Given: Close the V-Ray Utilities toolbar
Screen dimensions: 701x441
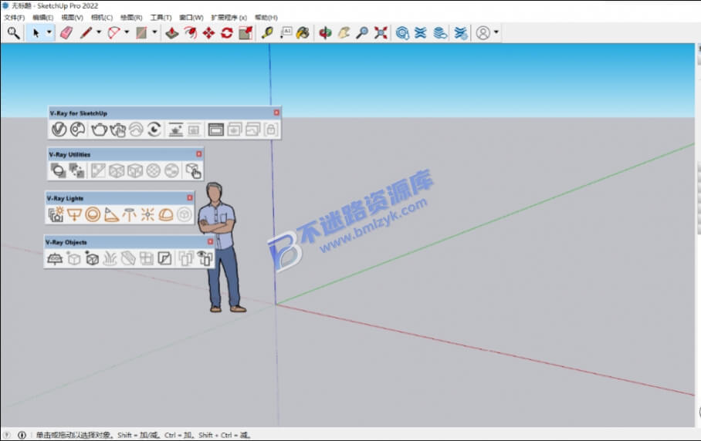Looking at the screenshot, I should (x=199, y=153).
